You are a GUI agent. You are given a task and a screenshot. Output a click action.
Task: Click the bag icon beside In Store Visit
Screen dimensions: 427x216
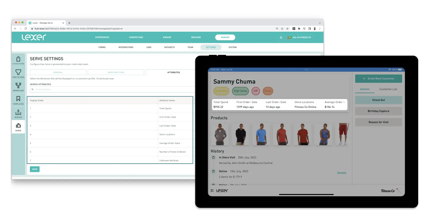click(213, 158)
